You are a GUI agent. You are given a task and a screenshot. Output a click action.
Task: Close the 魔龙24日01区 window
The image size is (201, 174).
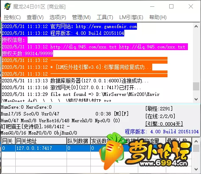191,6
